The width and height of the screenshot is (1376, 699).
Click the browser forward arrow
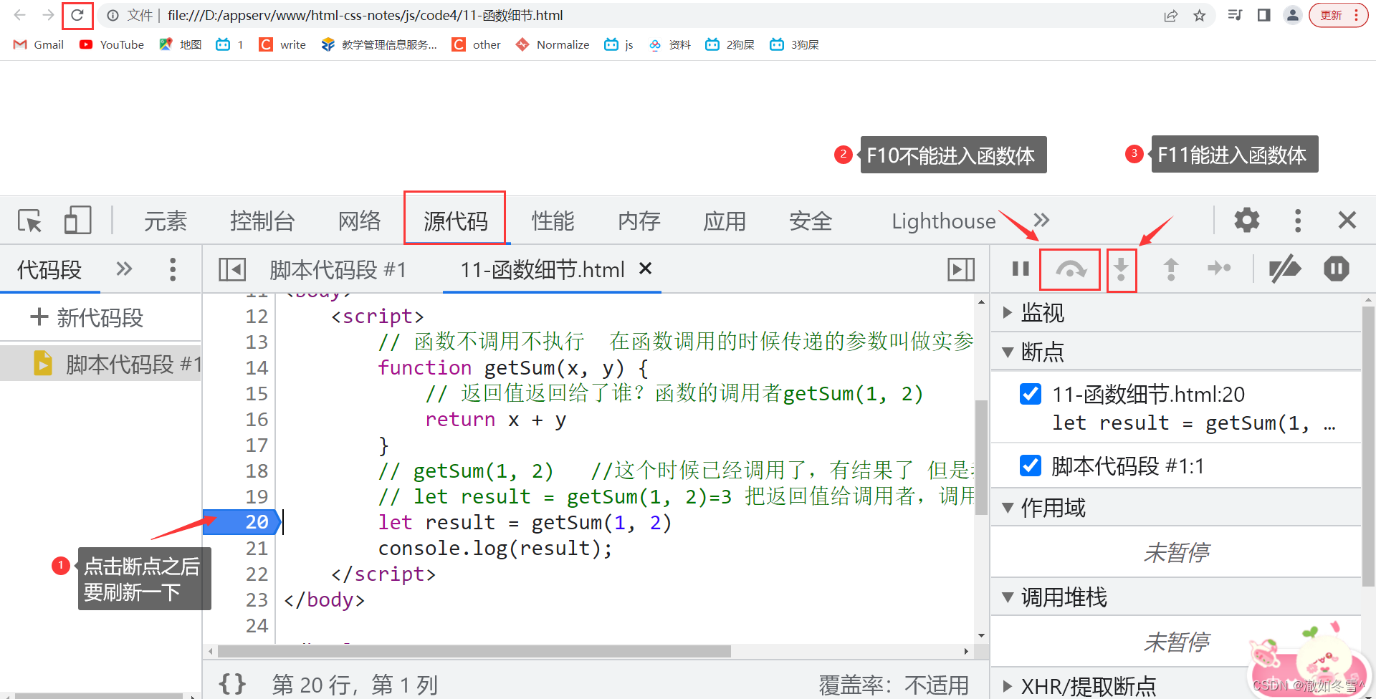(x=48, y=15)
